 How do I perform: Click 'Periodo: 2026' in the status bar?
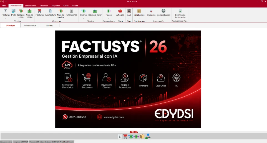point(34,142)
